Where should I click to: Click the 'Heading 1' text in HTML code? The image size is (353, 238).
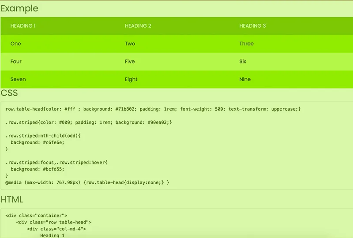(52, 235)
